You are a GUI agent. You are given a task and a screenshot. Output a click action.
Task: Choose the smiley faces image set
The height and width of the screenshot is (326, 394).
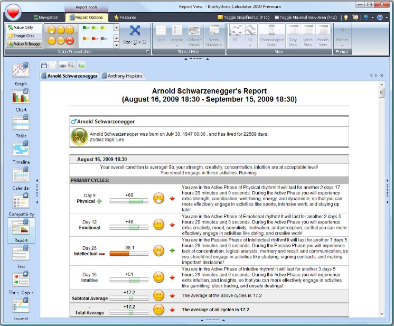(61, 35)
